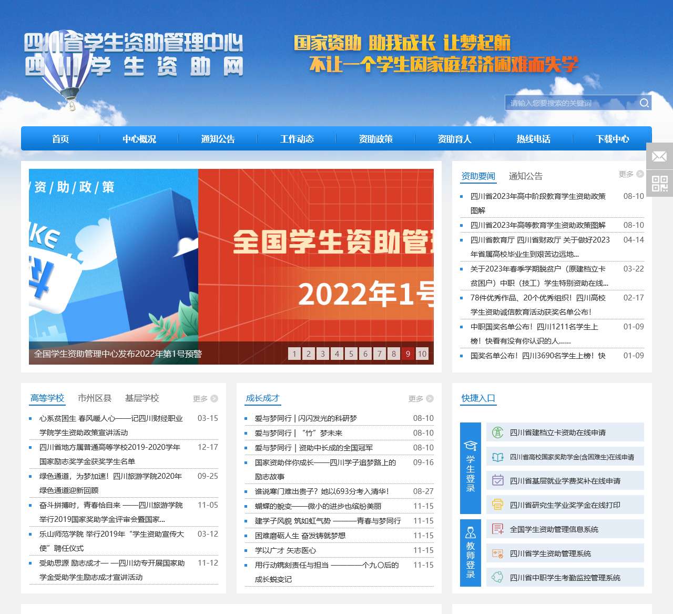The image size is (673, 614).
Task: Go to 通知公告 in navigation bar
Action: [x=218, y=139]
